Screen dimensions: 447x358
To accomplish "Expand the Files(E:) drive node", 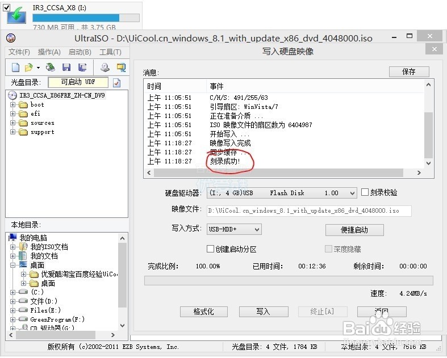I will [12, 310].
